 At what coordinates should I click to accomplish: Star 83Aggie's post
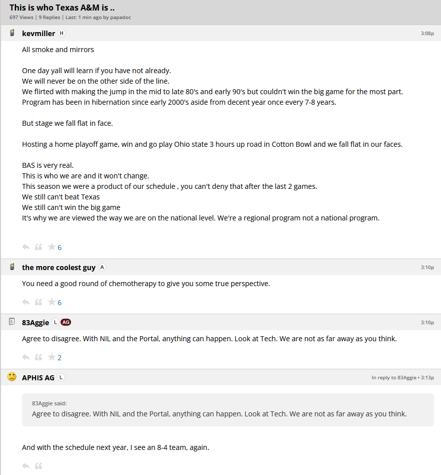(x=51, y=357)
